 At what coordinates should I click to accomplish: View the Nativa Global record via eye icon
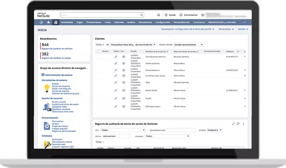(124, 91)
